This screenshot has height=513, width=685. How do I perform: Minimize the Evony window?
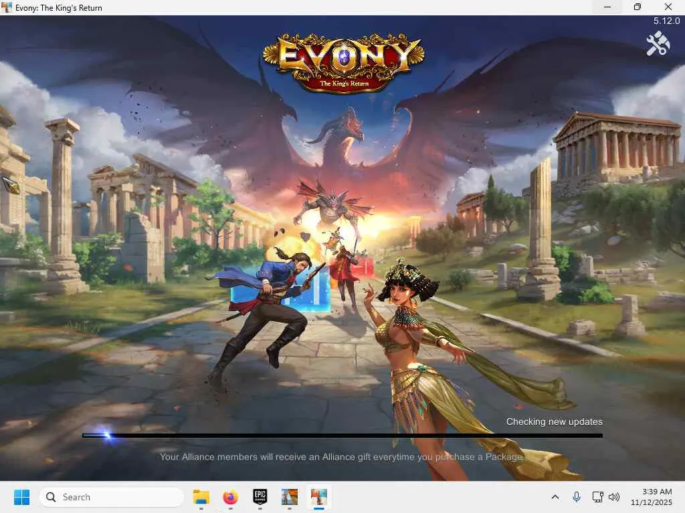coord(607,7)
